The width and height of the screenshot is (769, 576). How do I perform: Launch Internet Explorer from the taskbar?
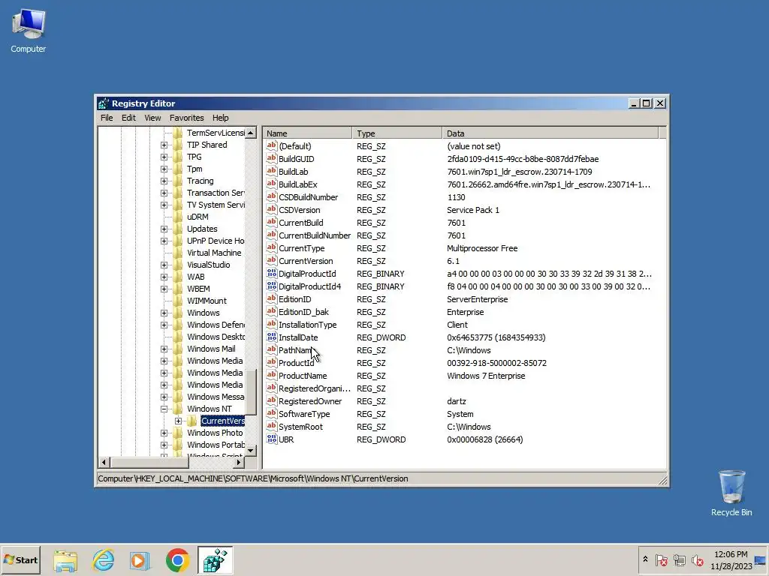point(103,559)
